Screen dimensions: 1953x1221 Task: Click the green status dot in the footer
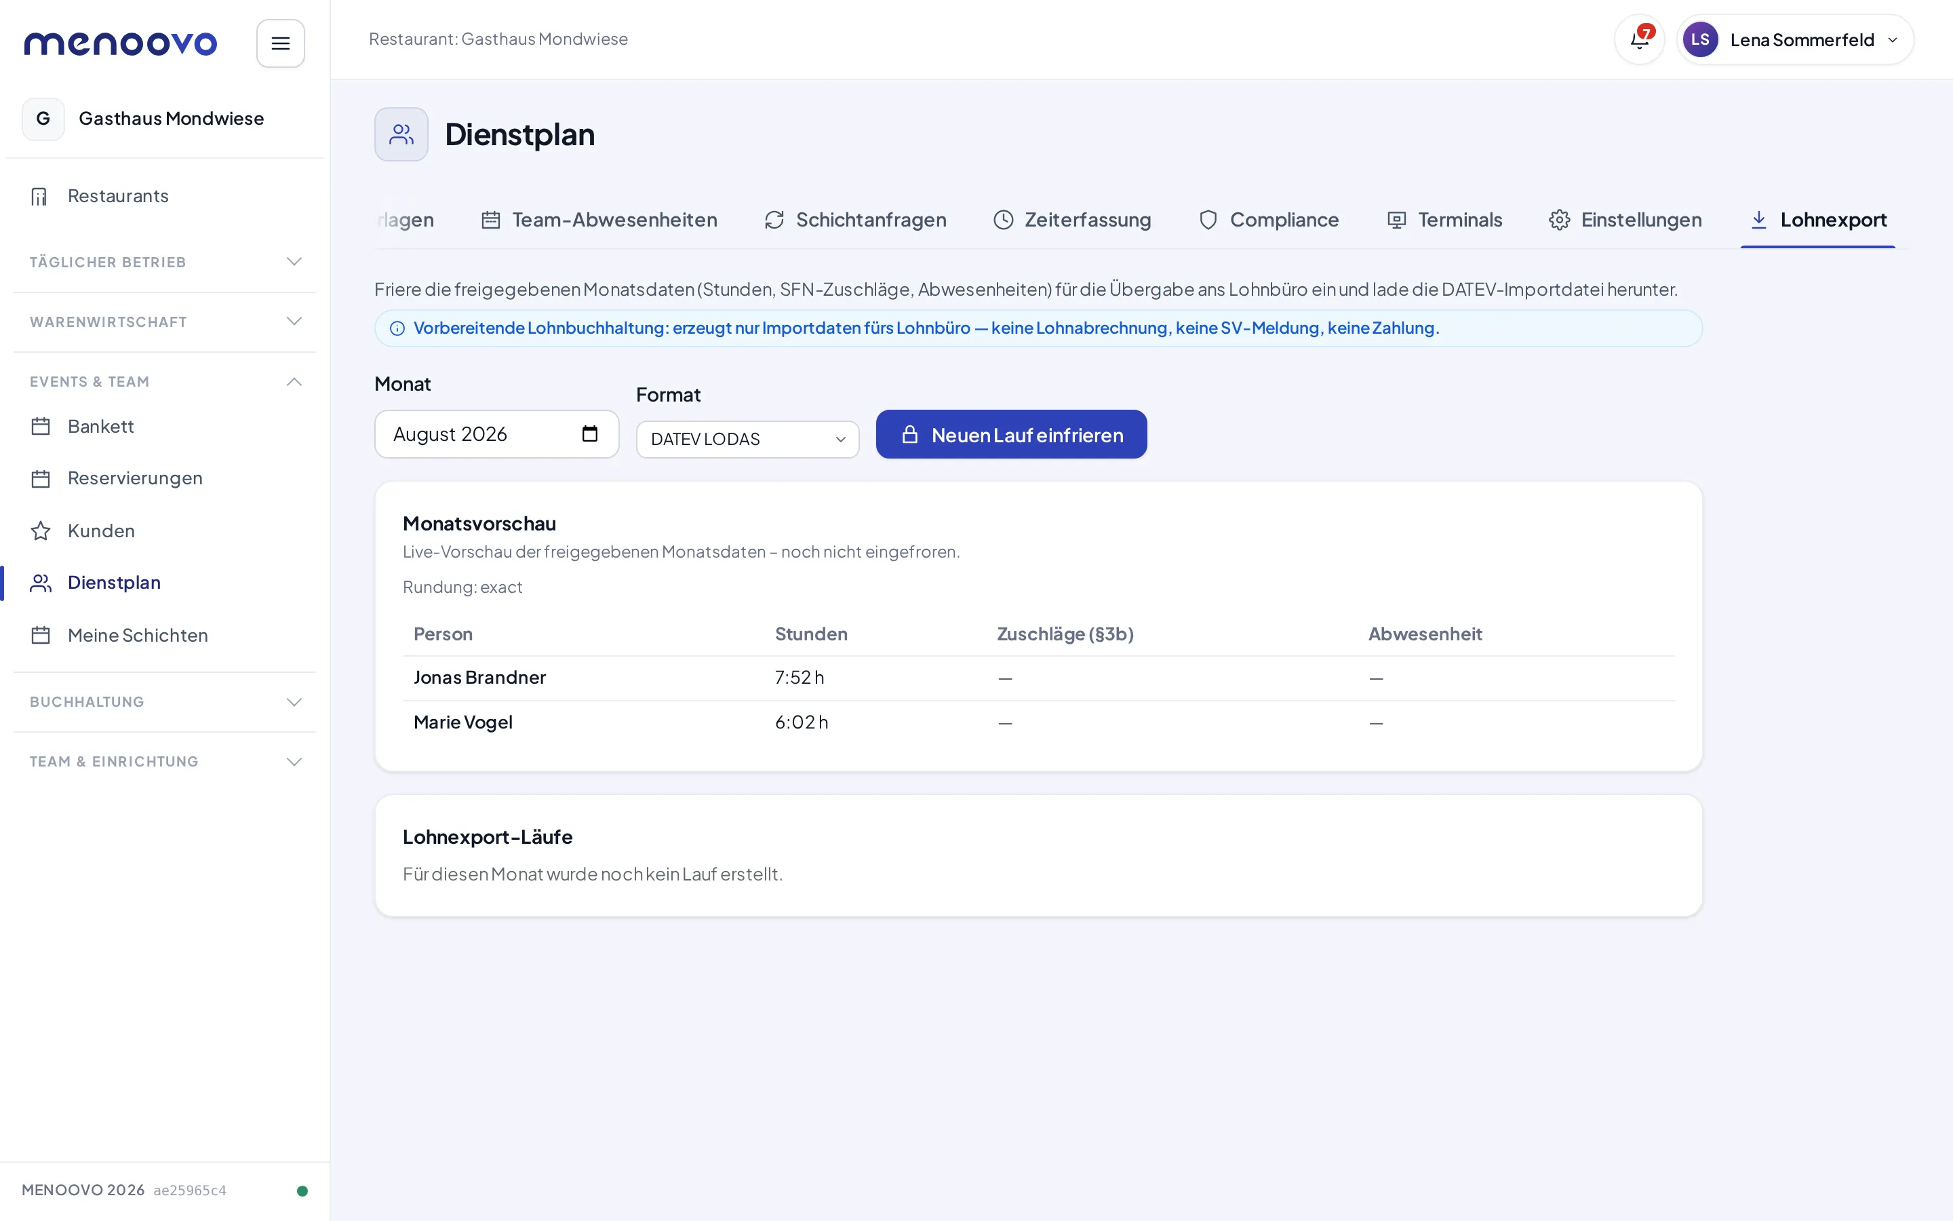[x=302, y=1190]
